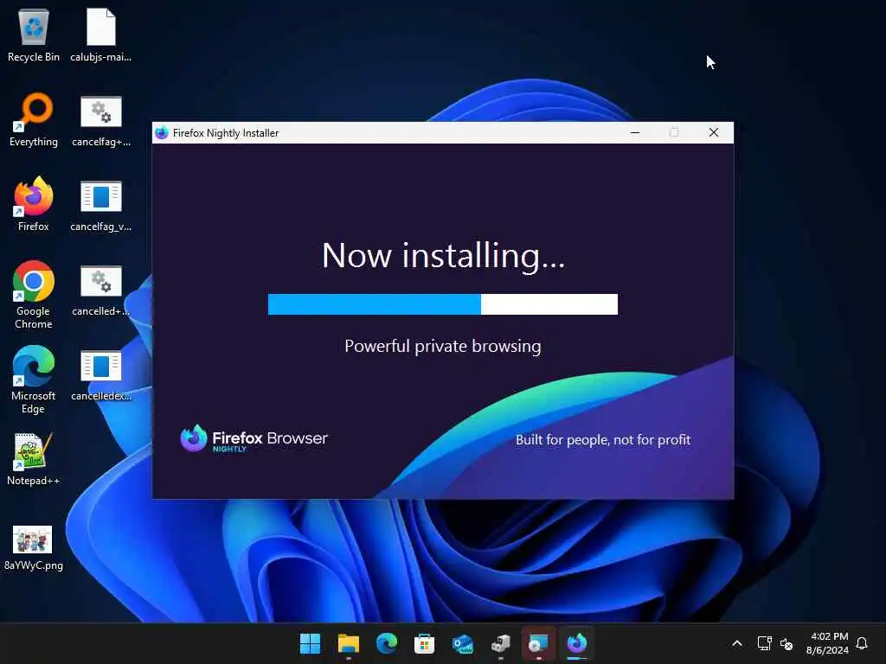This screenshot has width=886, height=664.
Task: Select the calubjs-mai... file on desktop
Action: pyautogui.click(x=100, y=35)
